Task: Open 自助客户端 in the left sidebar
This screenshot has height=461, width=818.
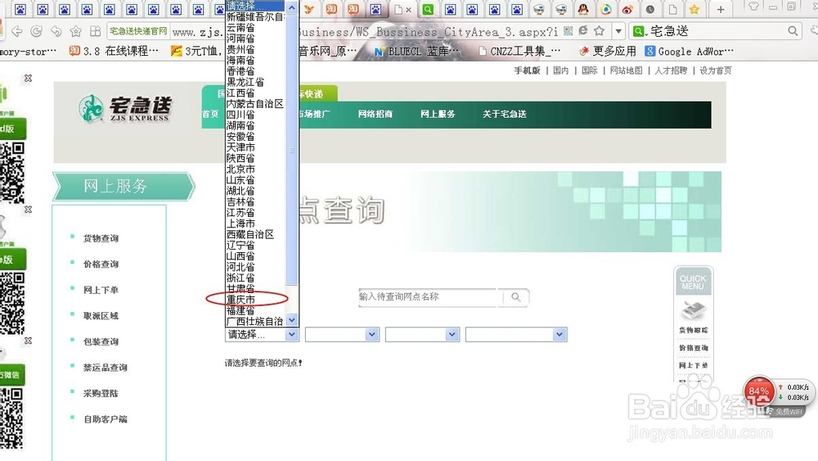Action: 105,418
